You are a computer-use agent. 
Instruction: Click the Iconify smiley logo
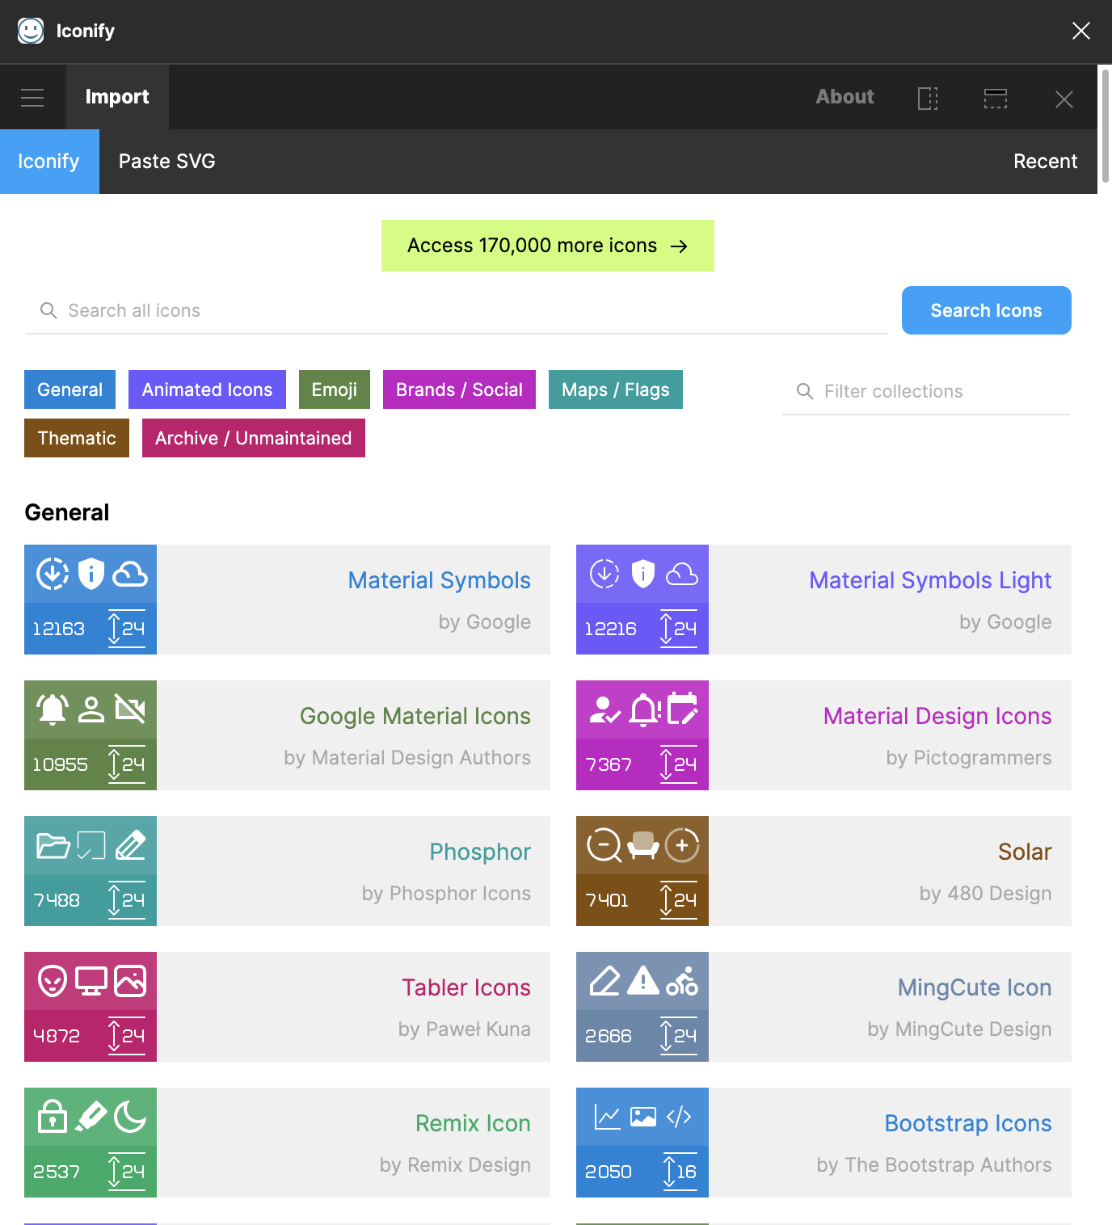[x=31, y=31]
